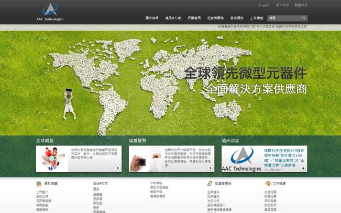Click the AAC Technologies logo in header
This screenshot has width=341, height=213.
click(x=50, y=13)
